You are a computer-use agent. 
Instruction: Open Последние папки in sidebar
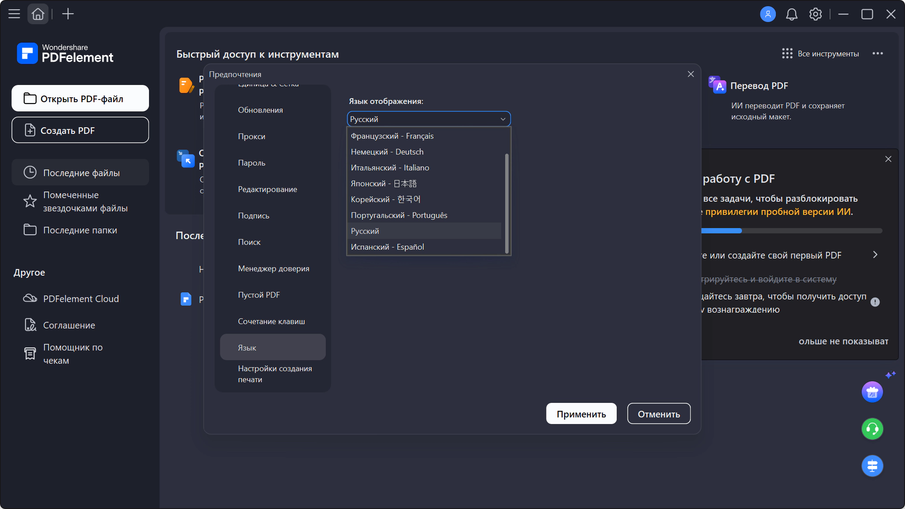80,230
